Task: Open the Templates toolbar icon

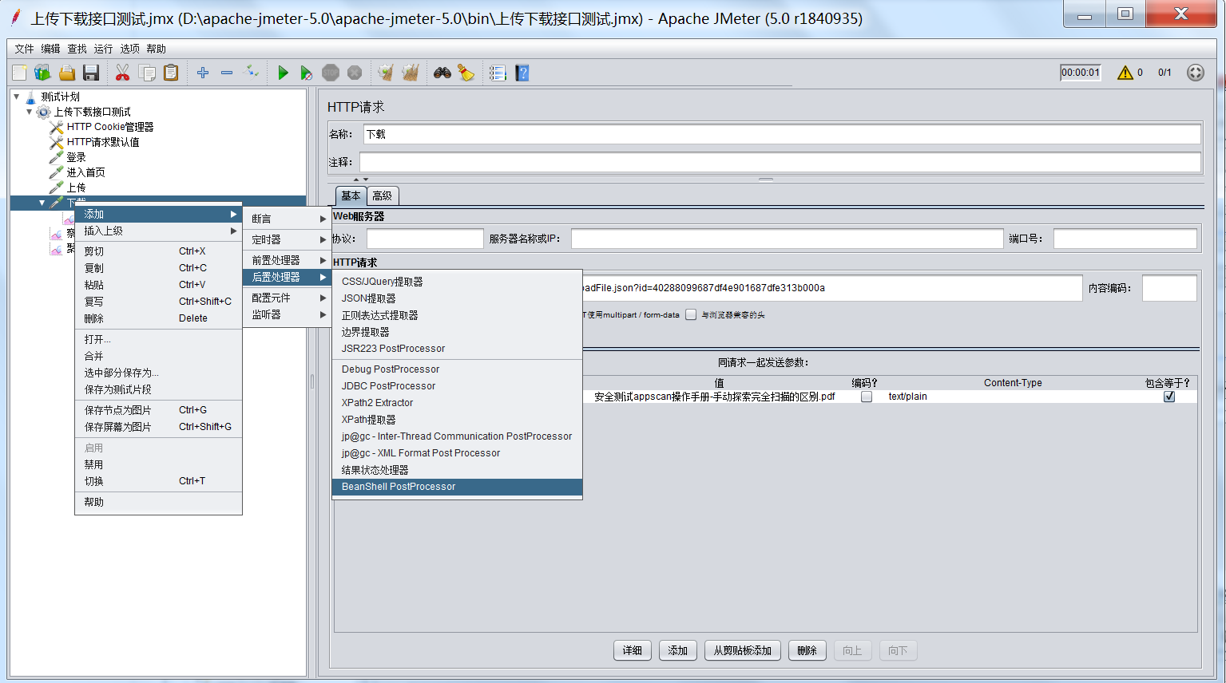Action: (x=42, y=73)
